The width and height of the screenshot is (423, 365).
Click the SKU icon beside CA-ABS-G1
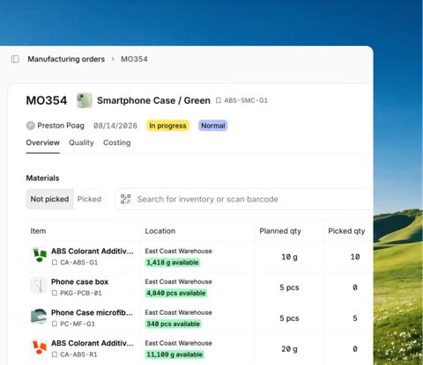[x=55, y=262]
